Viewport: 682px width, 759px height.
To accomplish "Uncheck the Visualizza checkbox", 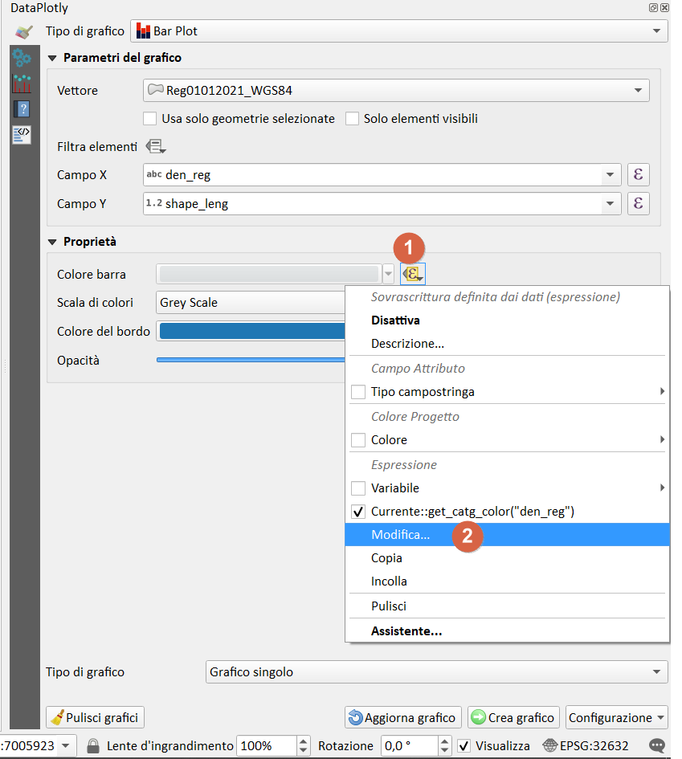I will pos(464,745).
